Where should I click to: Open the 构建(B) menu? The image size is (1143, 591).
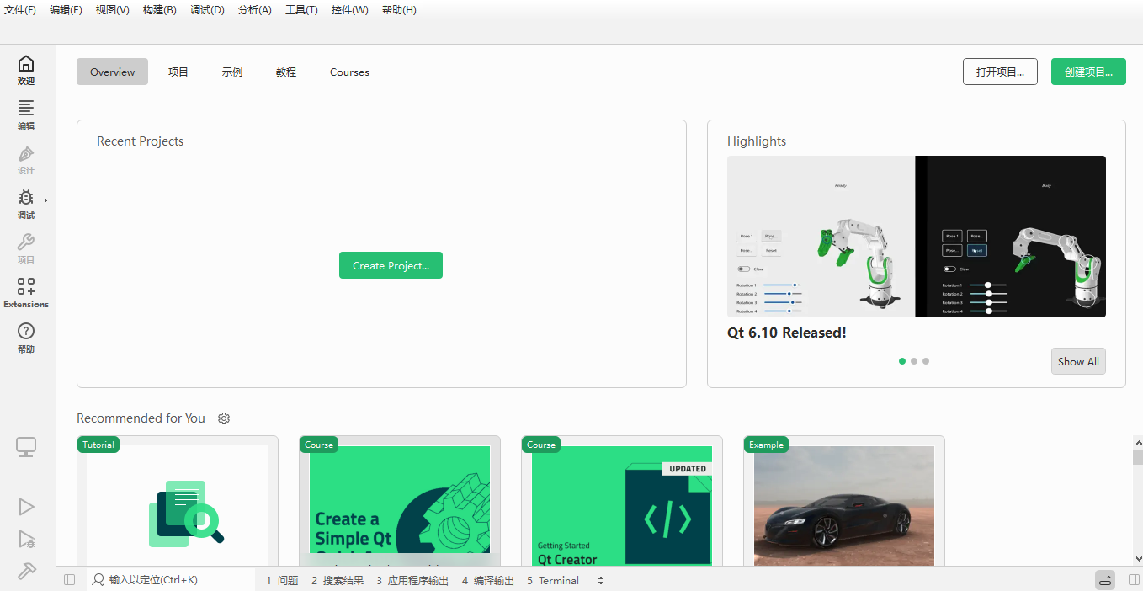point(160,9)
